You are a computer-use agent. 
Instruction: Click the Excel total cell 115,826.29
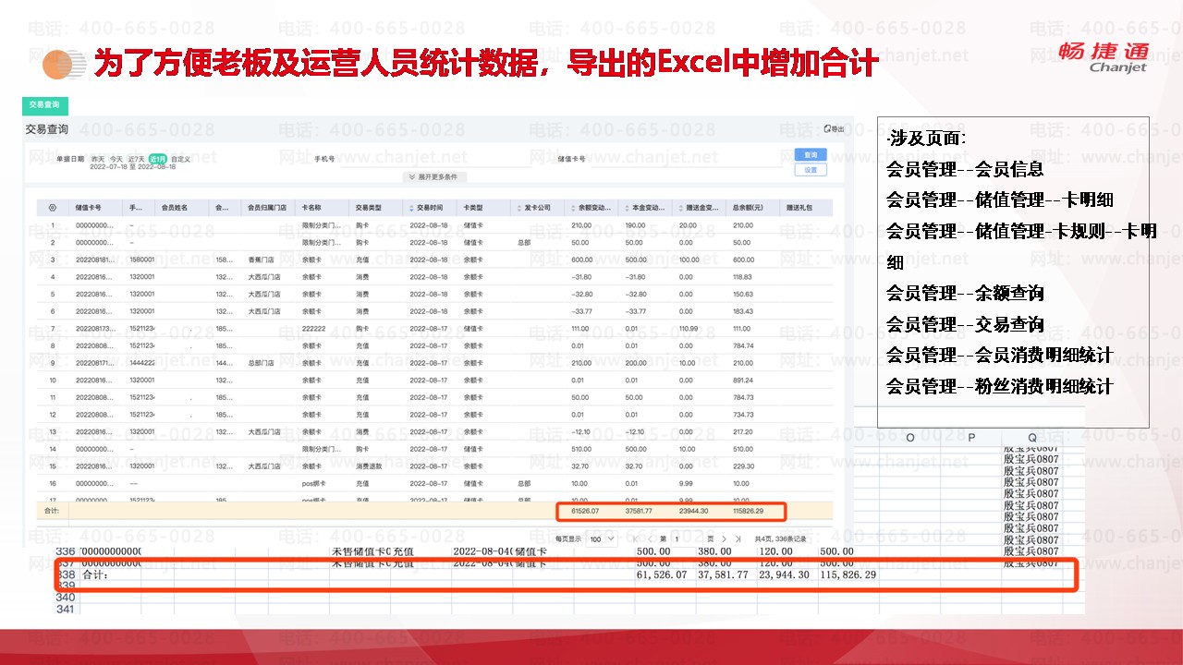[848, 574]
